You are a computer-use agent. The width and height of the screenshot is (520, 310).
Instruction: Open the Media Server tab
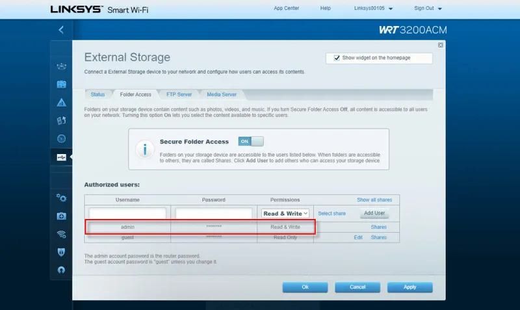coord(222,94)
